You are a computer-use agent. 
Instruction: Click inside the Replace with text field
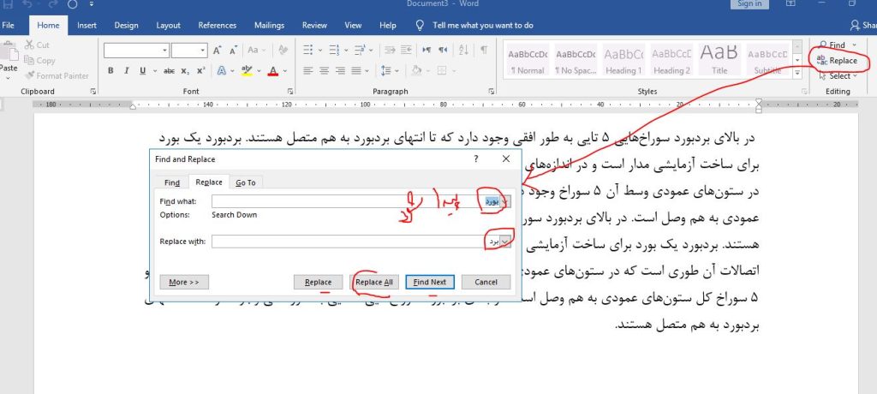point(343,242)
